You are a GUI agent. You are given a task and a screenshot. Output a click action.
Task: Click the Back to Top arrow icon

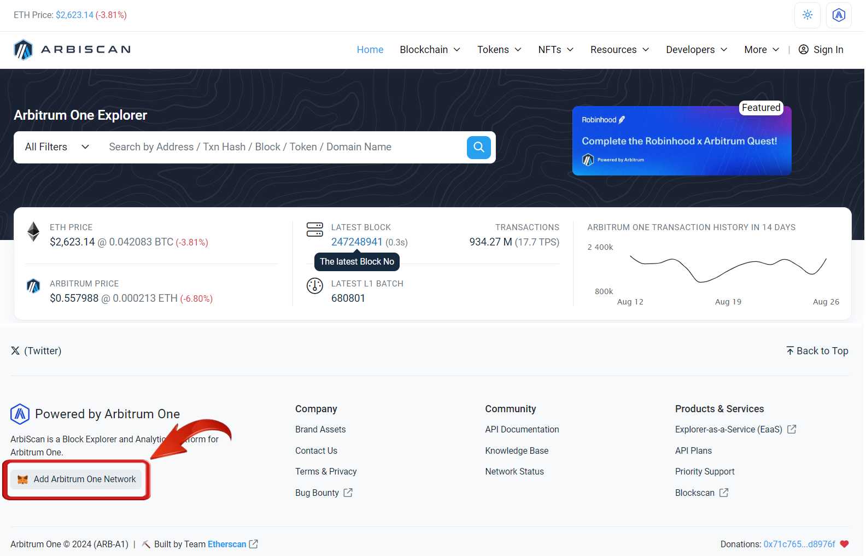coord(789,351)
